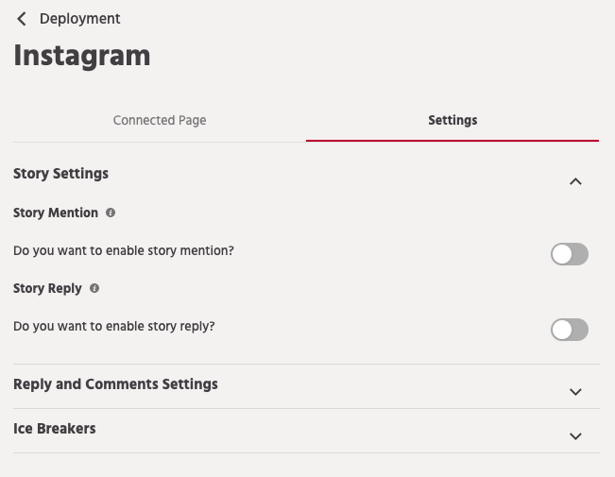
Task: Enable the story mention toggle
Action: point(570,253)
